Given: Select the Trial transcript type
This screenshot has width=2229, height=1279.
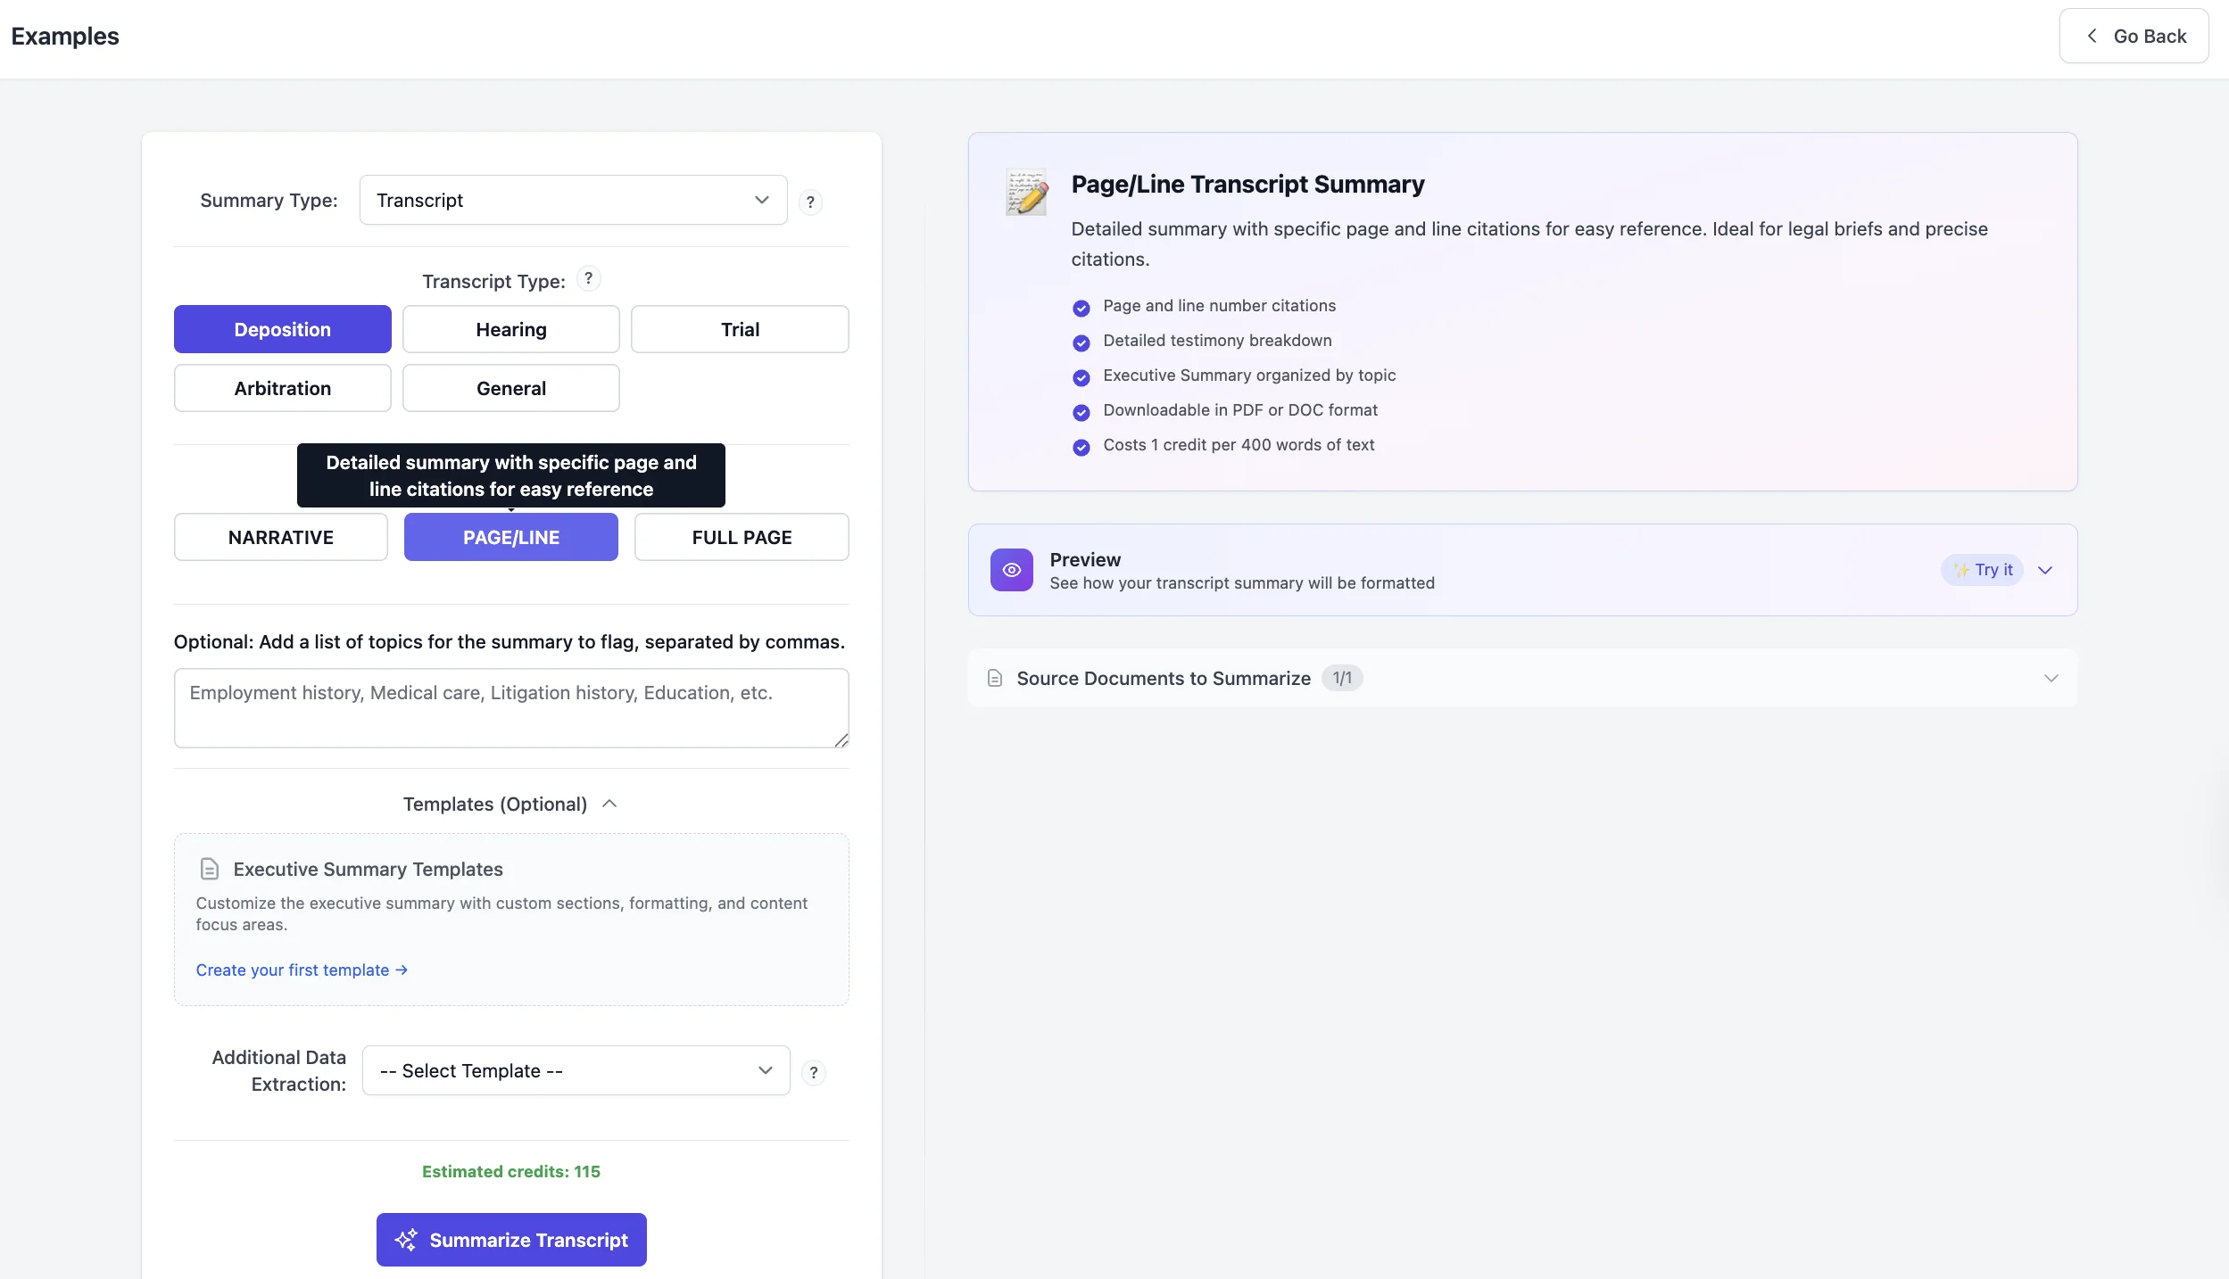Looking at the screenshot, I should (739, 329).
